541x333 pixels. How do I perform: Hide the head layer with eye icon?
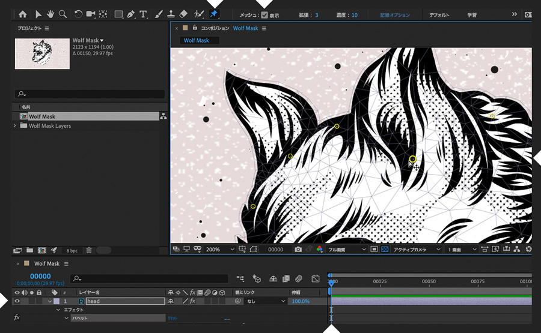(17, 301)
